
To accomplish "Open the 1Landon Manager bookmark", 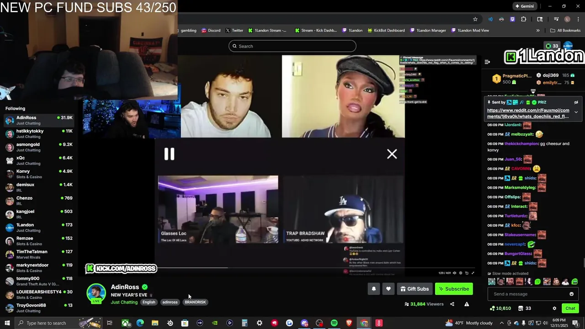I will coord(428,31).
